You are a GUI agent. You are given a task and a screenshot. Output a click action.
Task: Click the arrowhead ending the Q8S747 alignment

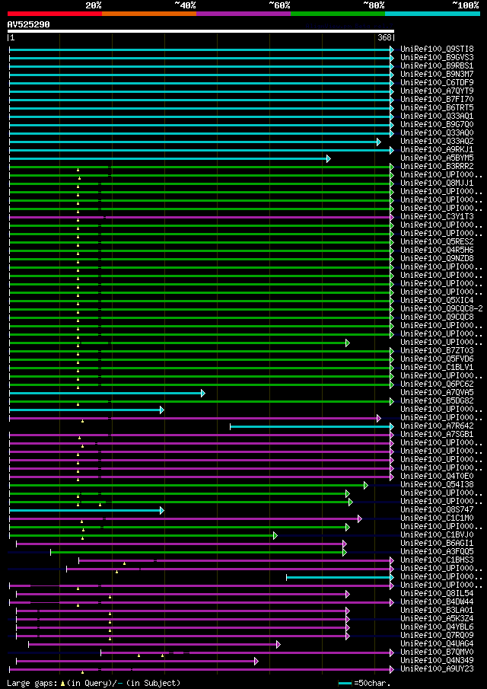tap(162, 511)
